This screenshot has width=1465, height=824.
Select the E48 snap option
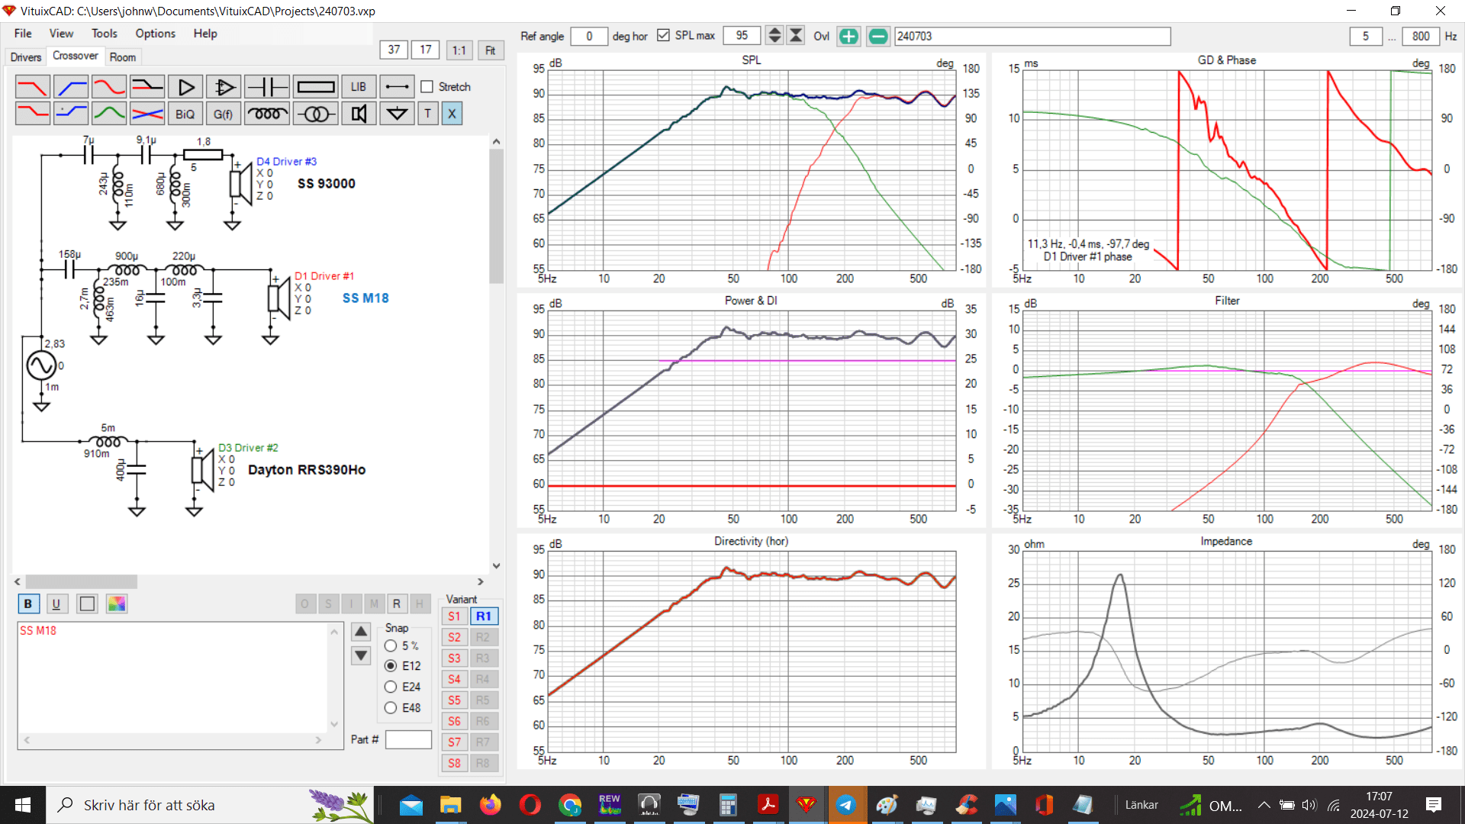391,708
